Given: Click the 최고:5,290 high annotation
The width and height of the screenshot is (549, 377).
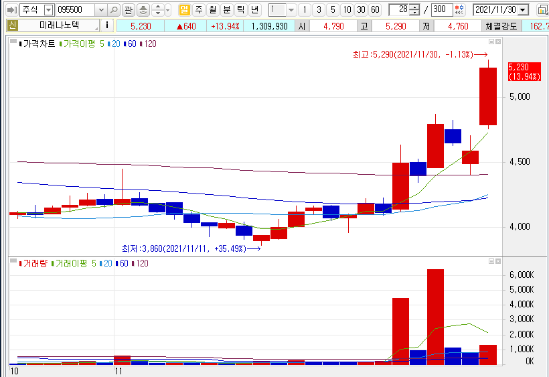Looking at the screenshot, I should click(x=420, y=55).
